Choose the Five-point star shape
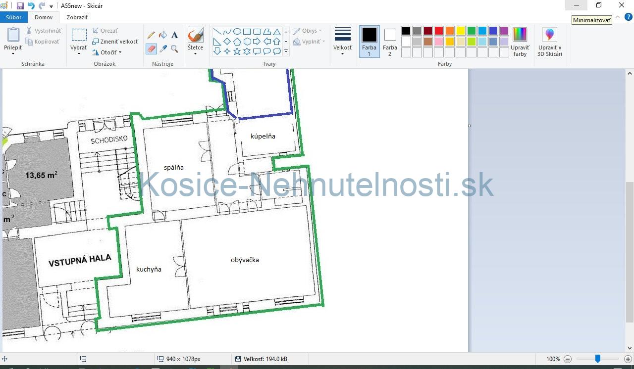The image size is (634, 369). [237, 51]
